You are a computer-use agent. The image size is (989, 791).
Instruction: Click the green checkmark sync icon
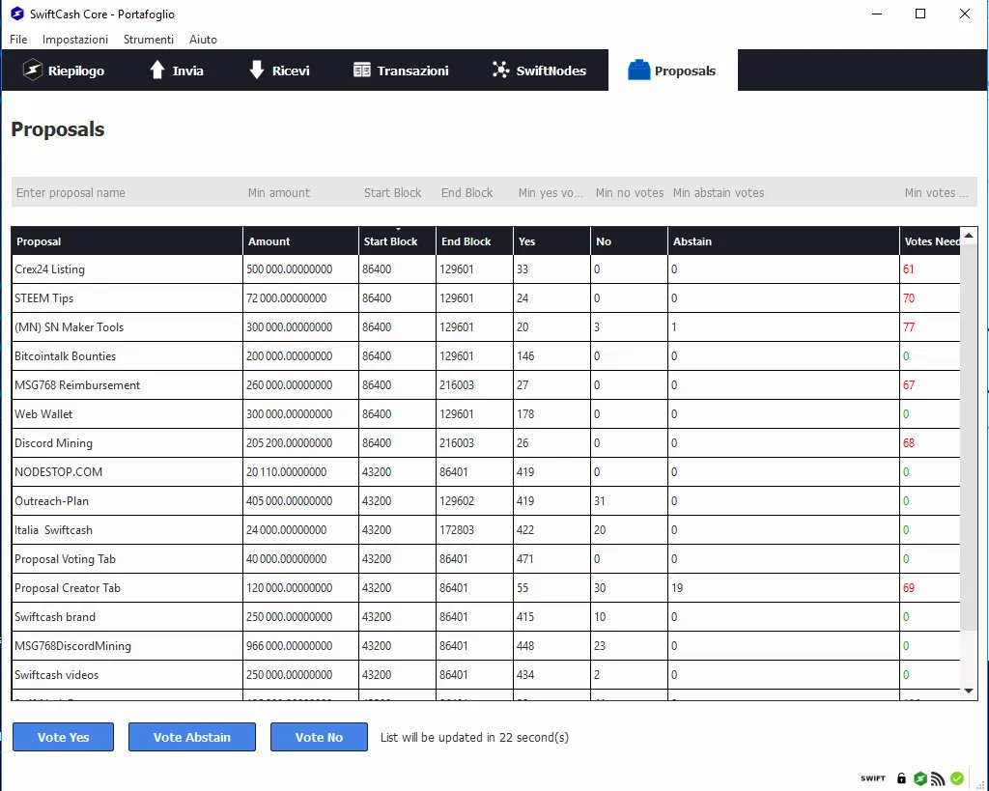coord(957,778)
